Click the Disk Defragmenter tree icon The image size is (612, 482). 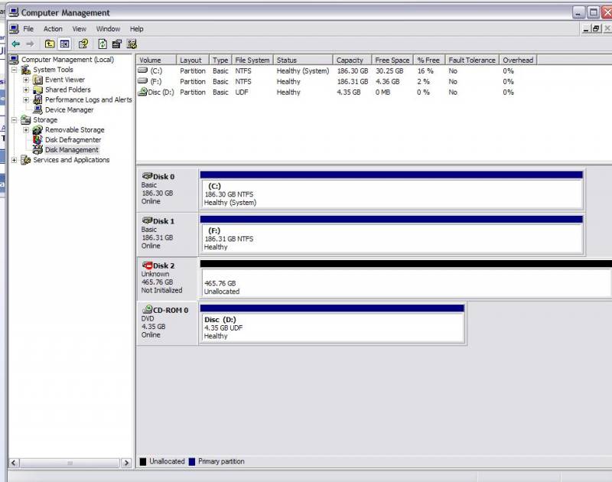point(37,140)
